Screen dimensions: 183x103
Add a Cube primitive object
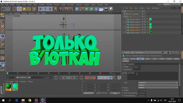[x=77, y=9]
